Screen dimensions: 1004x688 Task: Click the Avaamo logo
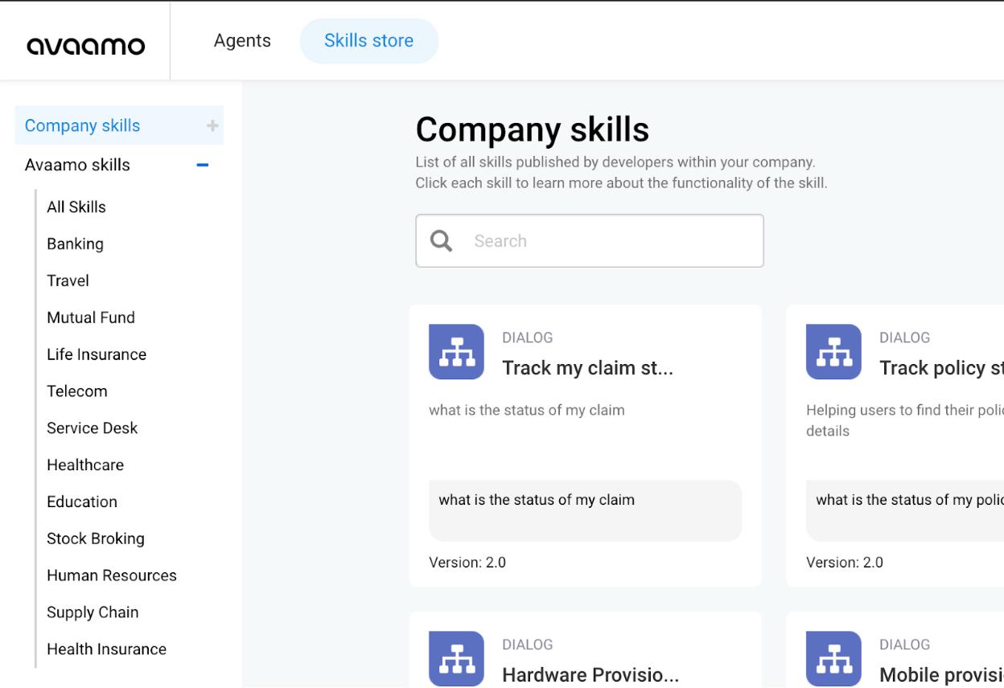[86, 45]
